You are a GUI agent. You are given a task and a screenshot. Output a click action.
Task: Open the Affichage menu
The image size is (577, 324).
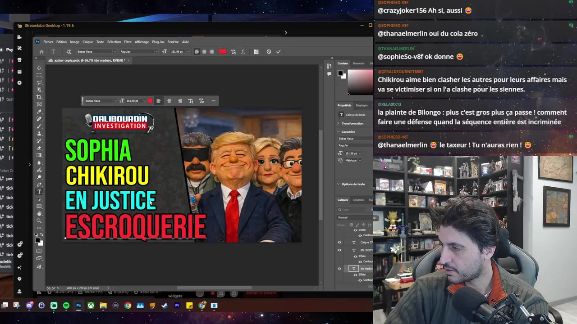(x=142, y=42)
